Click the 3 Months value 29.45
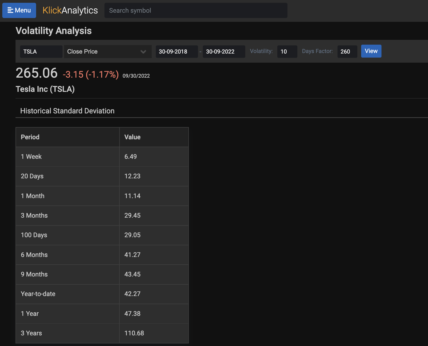 click(x=132, y=215)
